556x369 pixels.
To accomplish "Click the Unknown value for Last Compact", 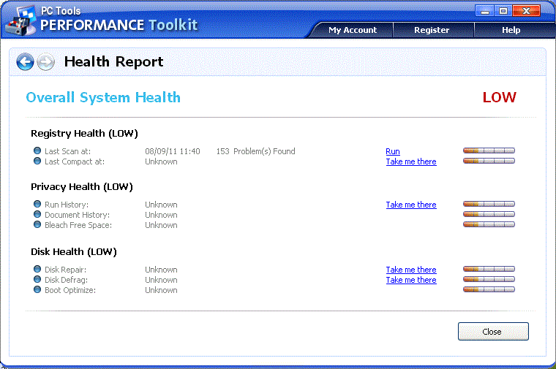I will (161, 161).
